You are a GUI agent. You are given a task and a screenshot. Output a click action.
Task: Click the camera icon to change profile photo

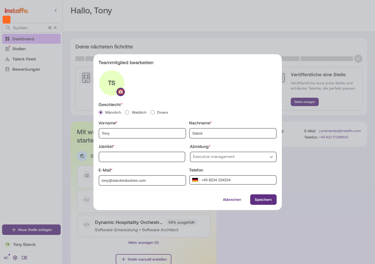(121, 92)
